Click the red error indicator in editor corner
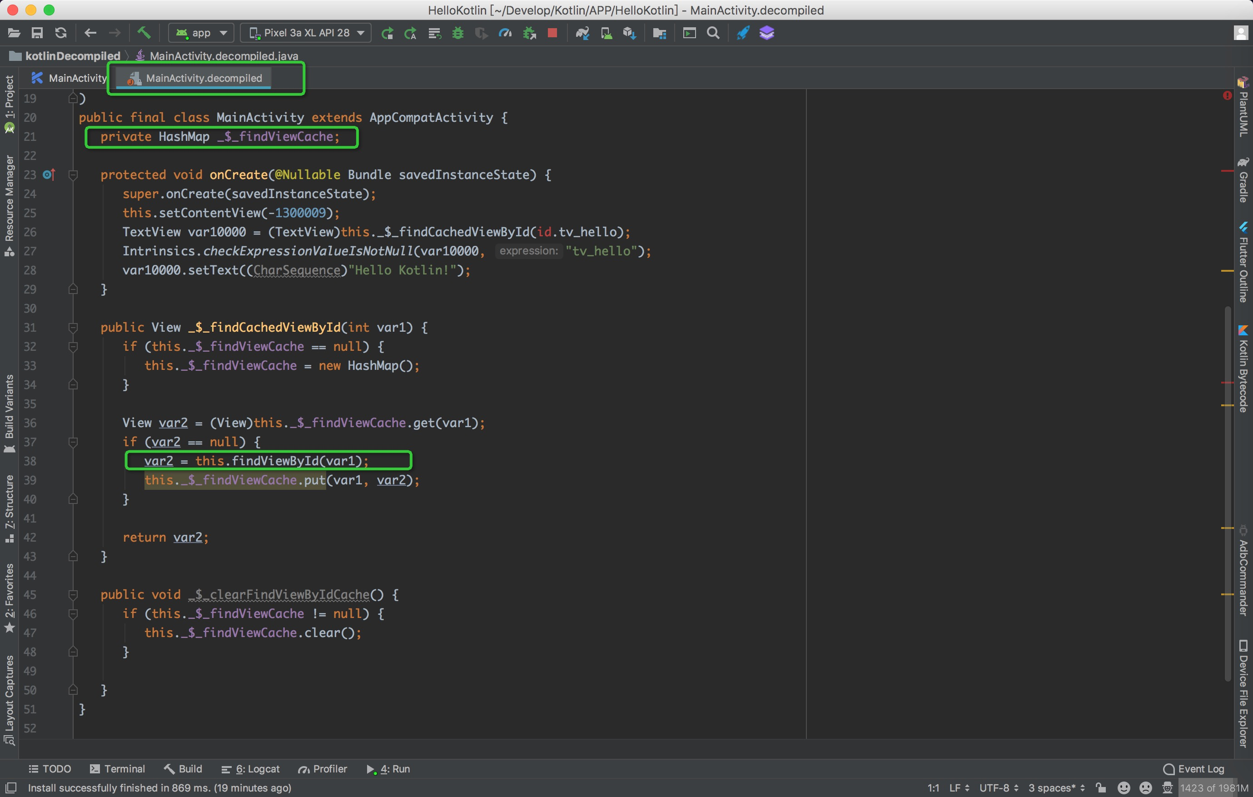The width and height of the screenshot is (1253, 797). point(1228,96)
